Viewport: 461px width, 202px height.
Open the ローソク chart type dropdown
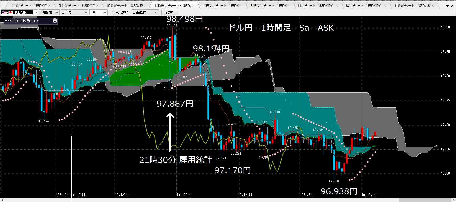(74, 12)
